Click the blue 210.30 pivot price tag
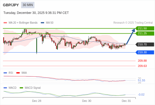This screenshot has height=105, width=155. [145, 52]
